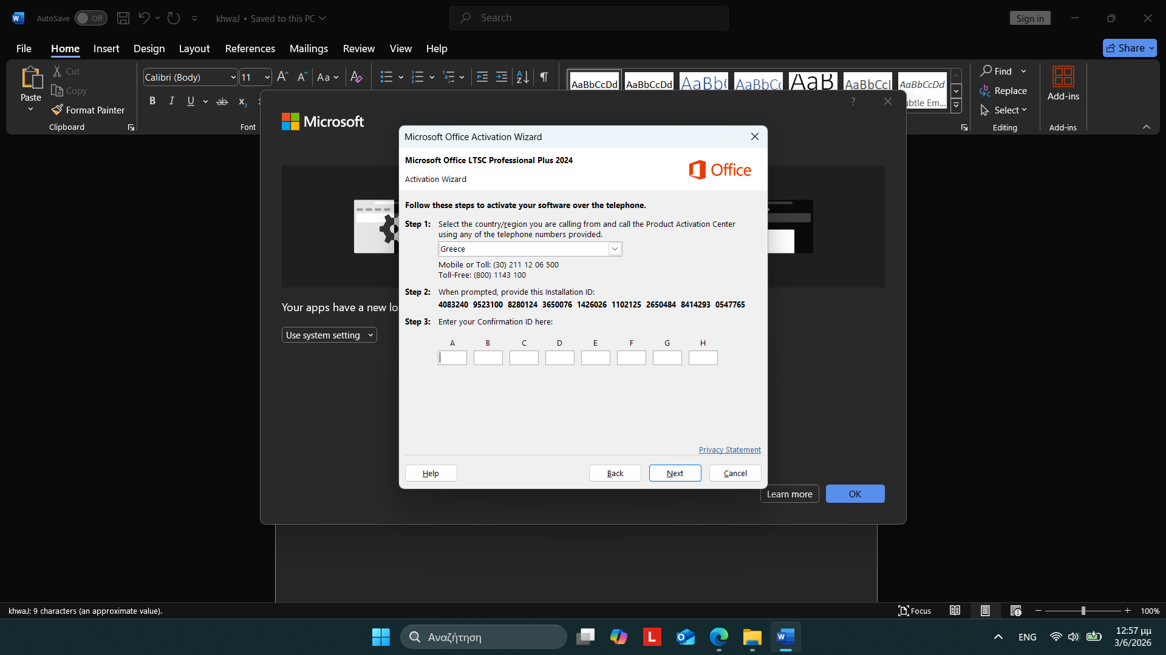This screenshot has width=1166, height=655.
Task: Expand the Greece country dropdown
Action: 615,249
